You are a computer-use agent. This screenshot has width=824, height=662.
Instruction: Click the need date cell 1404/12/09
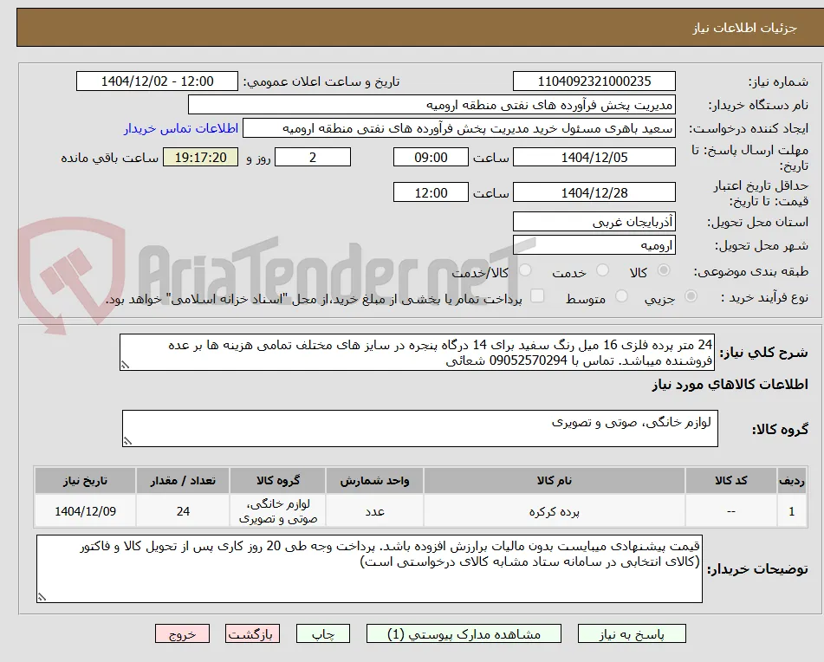[x=85, y=511]
